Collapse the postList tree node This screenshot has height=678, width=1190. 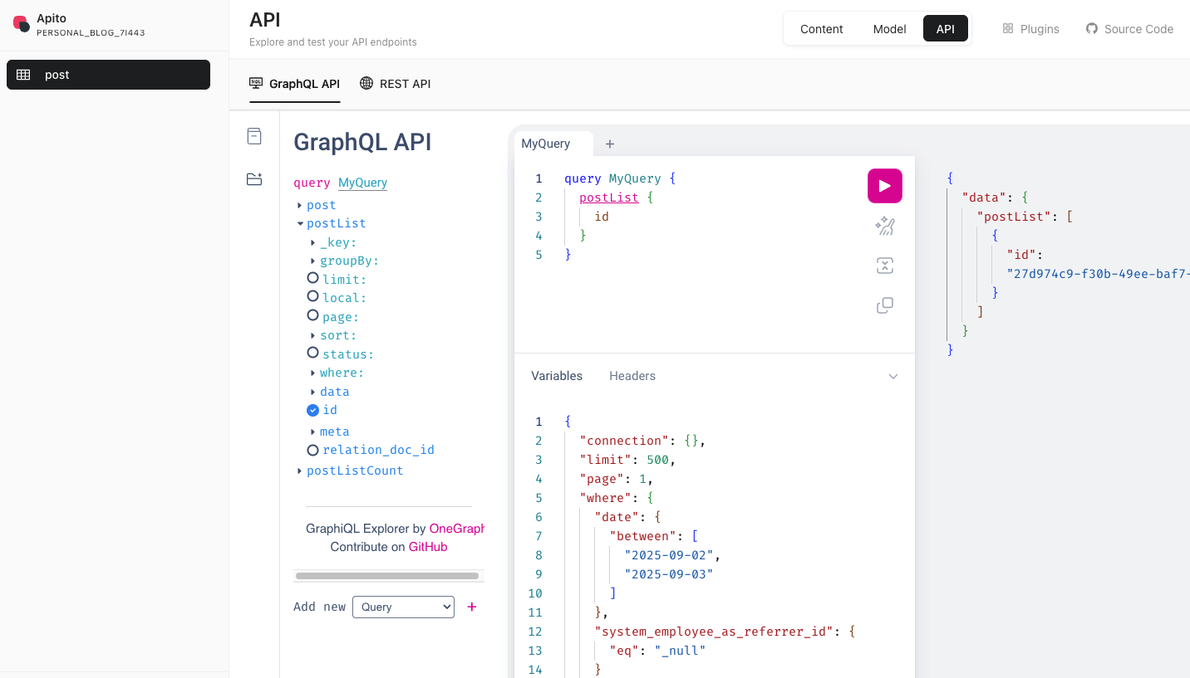pyautogui.click(x=300, y=223)
